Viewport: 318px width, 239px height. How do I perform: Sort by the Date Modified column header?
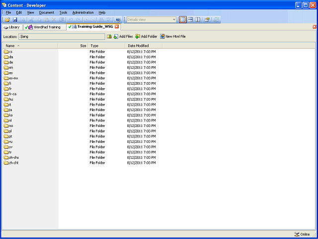(144, 46)
